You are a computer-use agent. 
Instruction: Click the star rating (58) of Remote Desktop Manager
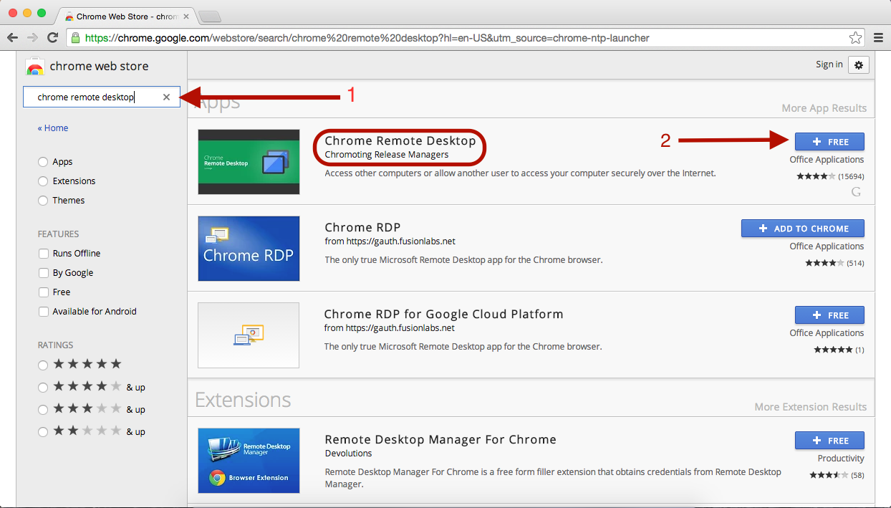(837, 475)
